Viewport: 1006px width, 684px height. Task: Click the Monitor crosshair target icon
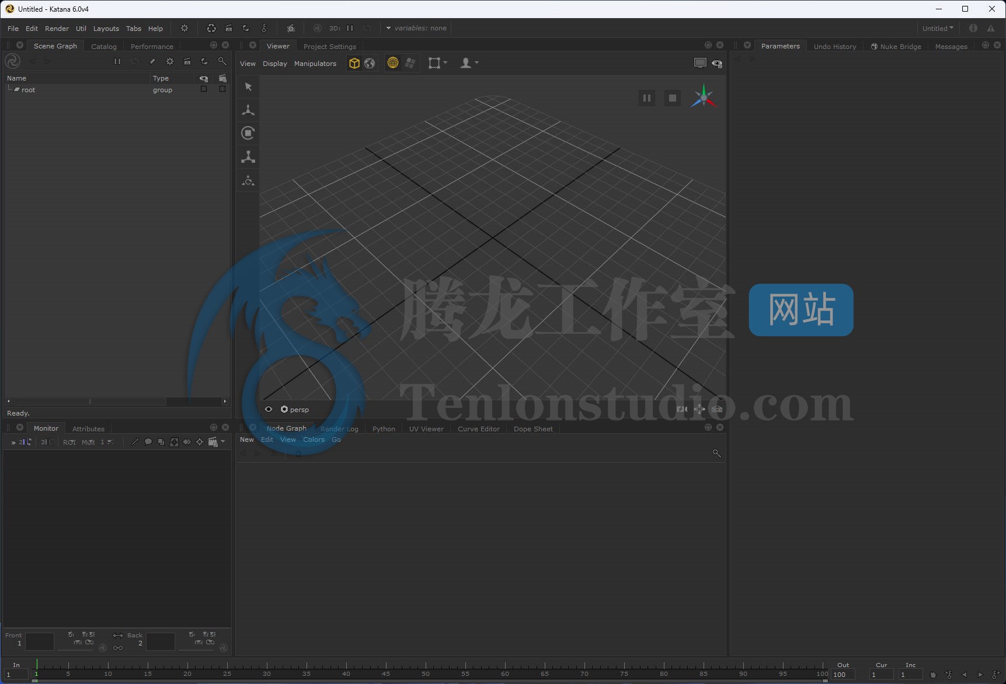point(200,442)
